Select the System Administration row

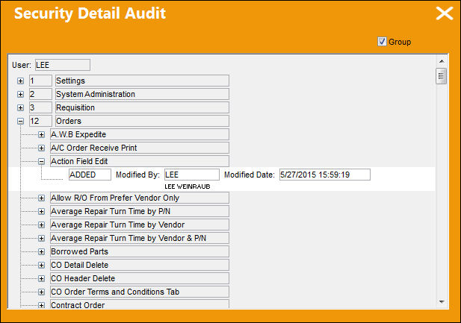point(142,94)
